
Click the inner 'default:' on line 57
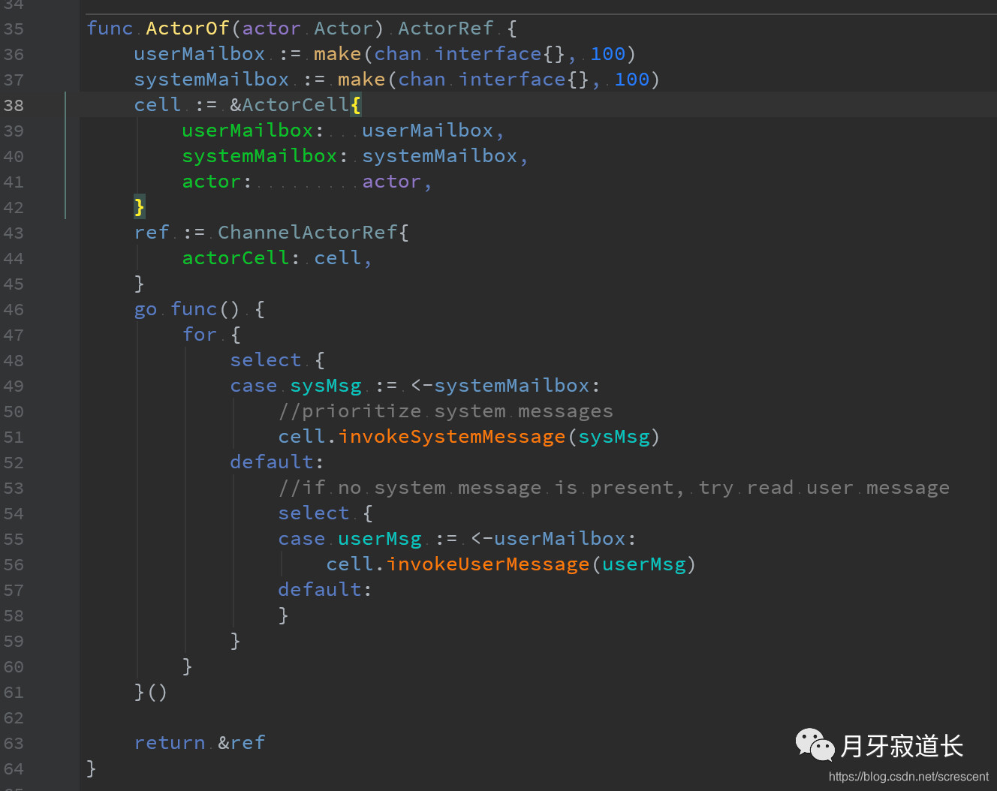325,590
